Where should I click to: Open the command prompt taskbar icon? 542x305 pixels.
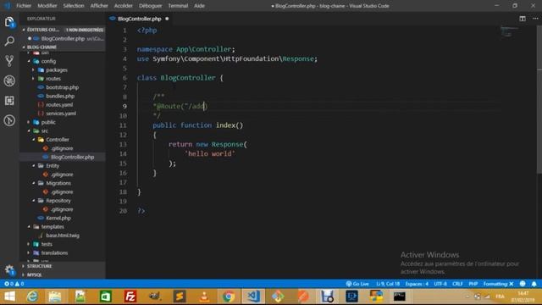[399, 297]
